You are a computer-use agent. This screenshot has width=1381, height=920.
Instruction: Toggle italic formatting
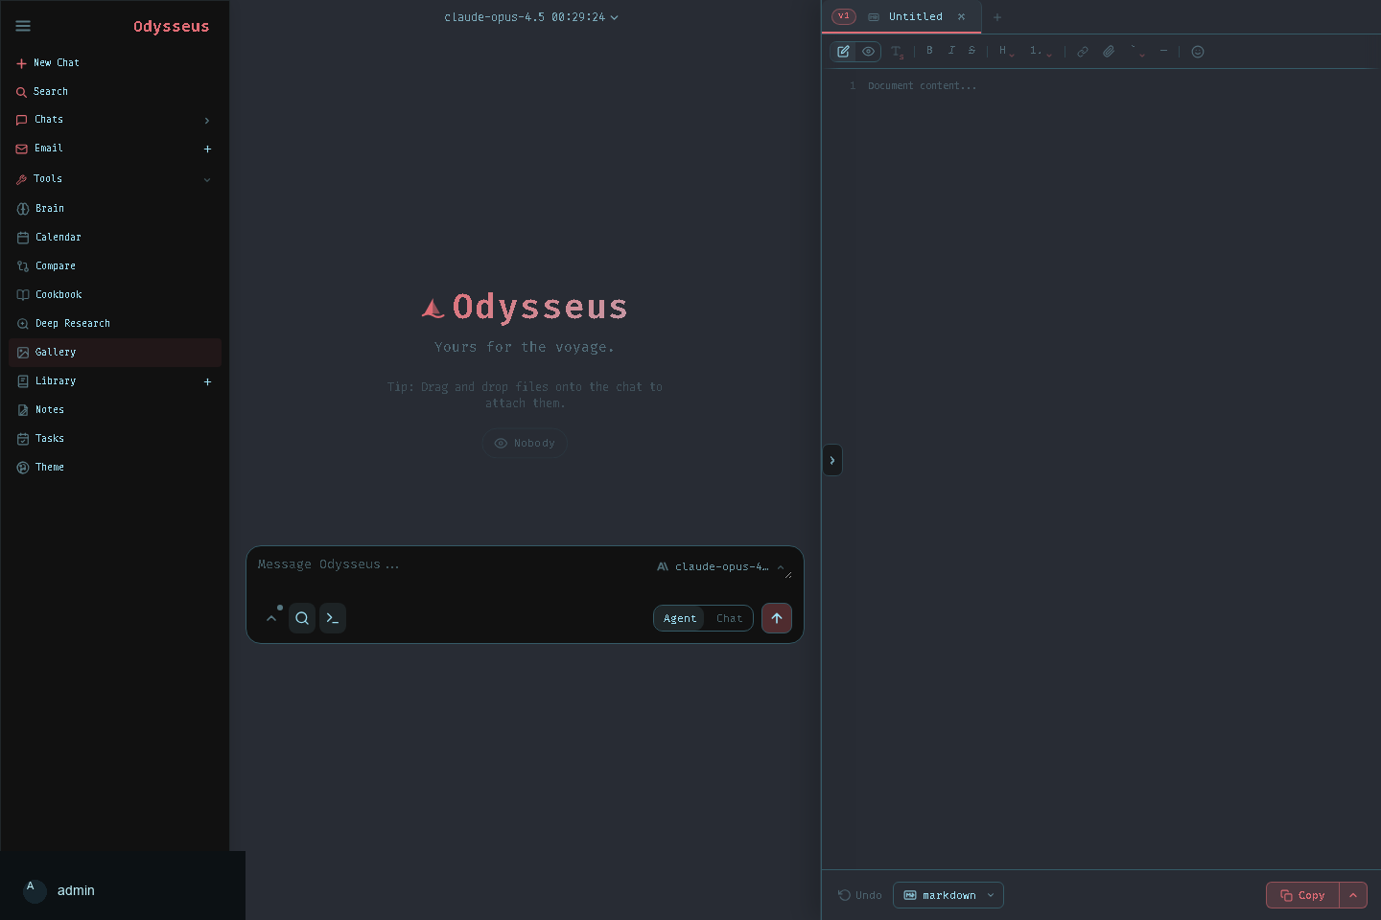[951, 51]
